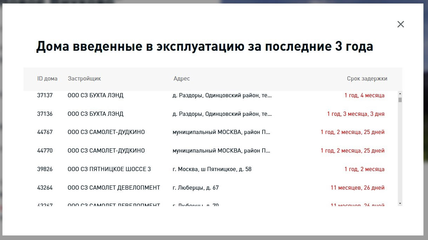Click address 'г. Москва, ш Пятницкое, д. 58'
The height and width of the screenshot is (240, 428).
click(212, 169)
